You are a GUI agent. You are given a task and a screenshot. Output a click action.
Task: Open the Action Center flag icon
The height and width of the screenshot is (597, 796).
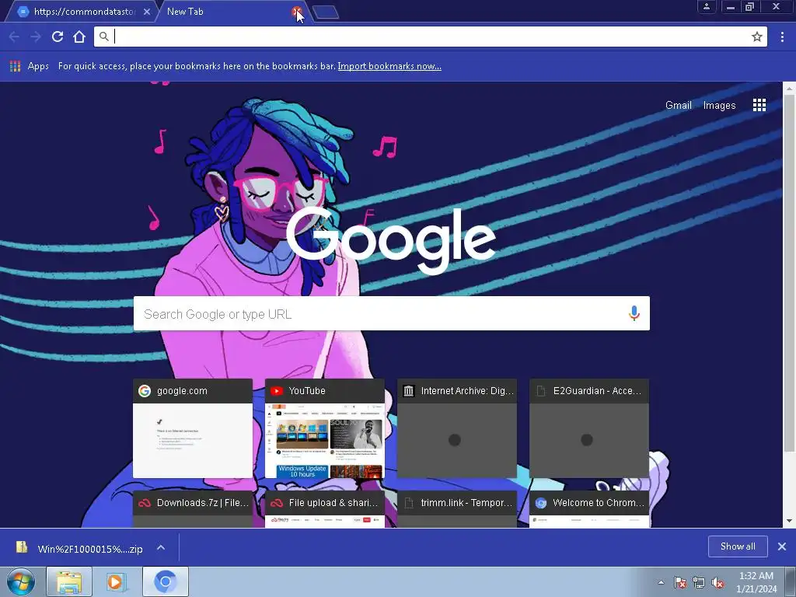(x=679, y=582)
